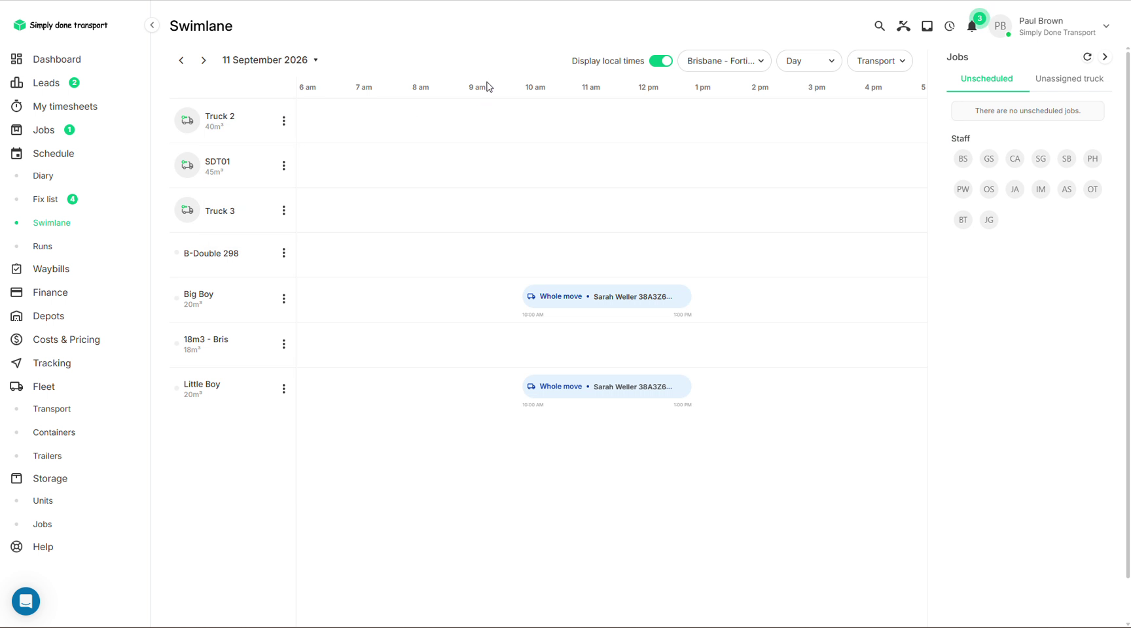Click the PB user avatar
The image size is (1131, 628).
pyautogui.click(x=1000, y=26)
